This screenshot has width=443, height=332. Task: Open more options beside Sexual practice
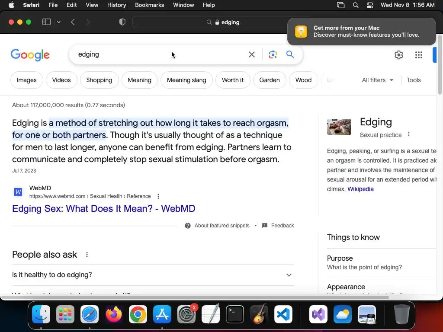pos(408,134)
